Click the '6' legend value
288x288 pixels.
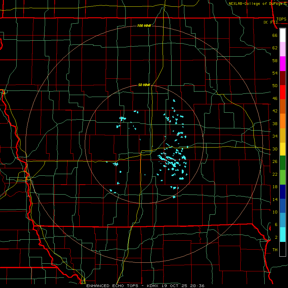coord(276,225)
